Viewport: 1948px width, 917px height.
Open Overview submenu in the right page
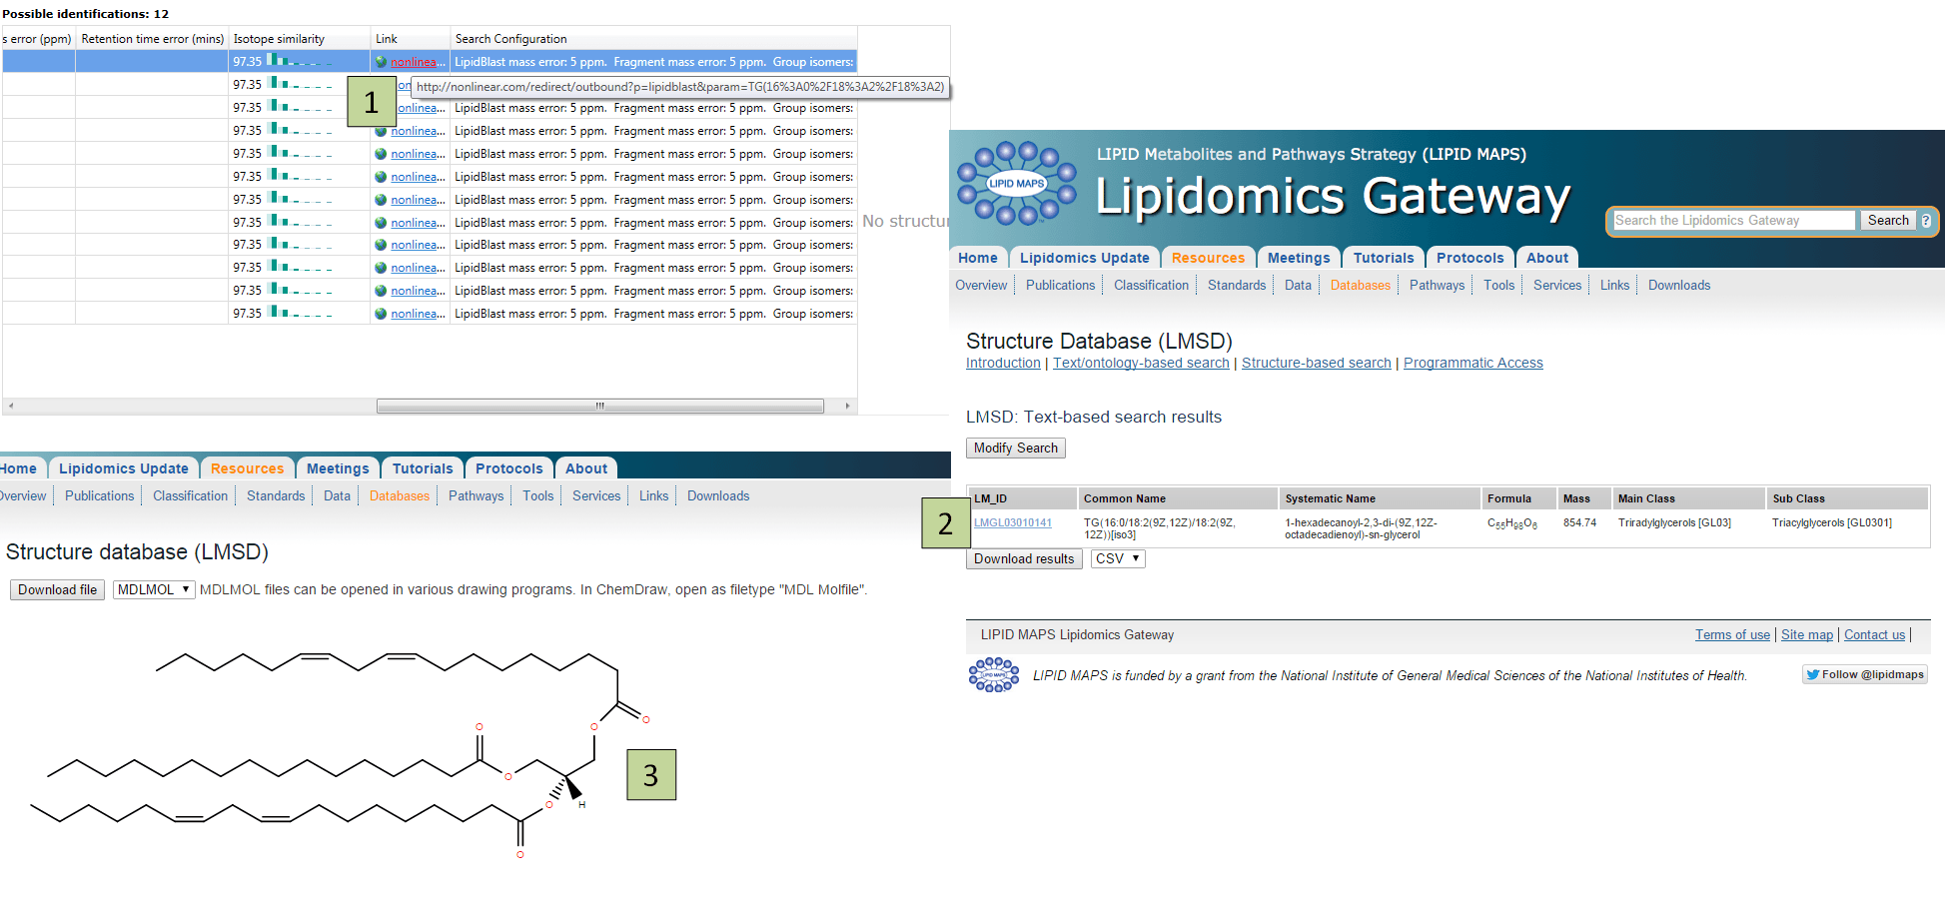tap(981, 286)
